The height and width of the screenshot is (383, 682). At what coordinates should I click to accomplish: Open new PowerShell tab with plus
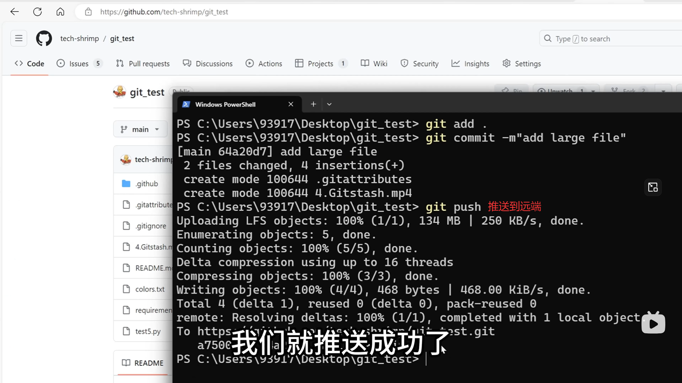pos(313,104)
